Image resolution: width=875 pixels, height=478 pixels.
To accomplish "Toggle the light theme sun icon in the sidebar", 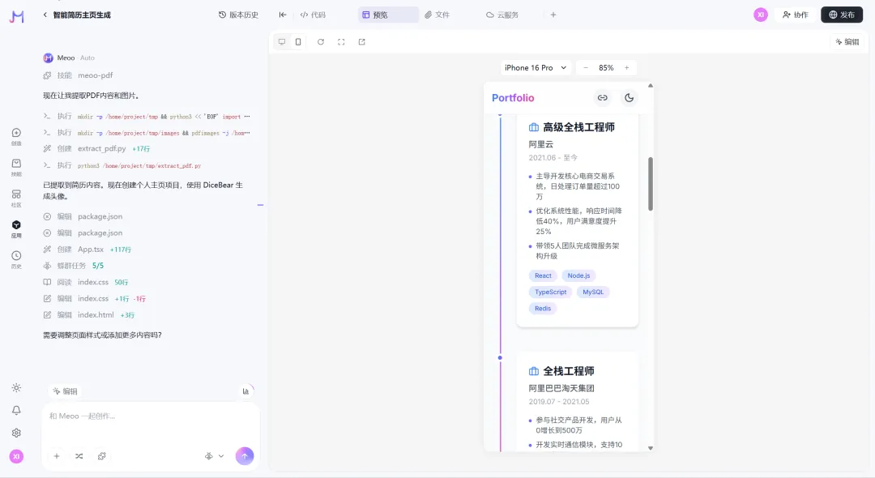I will pos(16,387).
